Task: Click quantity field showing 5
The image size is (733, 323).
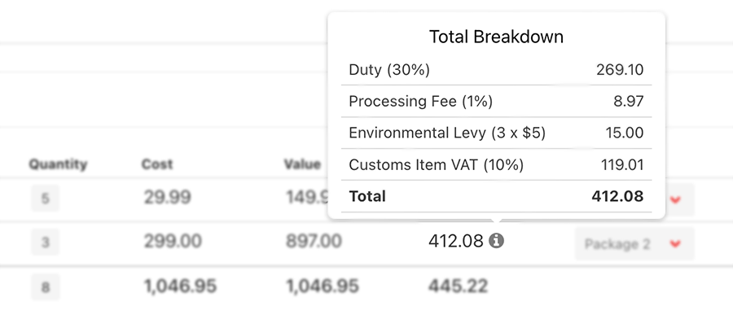Action: (x=45, y=199)
